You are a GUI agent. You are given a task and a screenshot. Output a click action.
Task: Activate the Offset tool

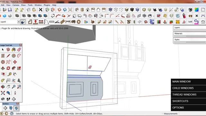(x=3, y=74)
